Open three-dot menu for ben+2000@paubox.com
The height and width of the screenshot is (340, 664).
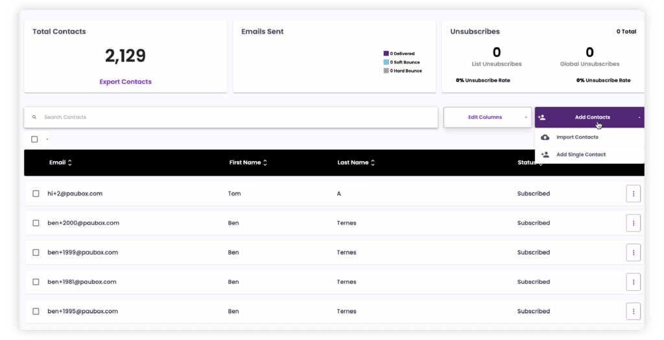coord(633,223)
